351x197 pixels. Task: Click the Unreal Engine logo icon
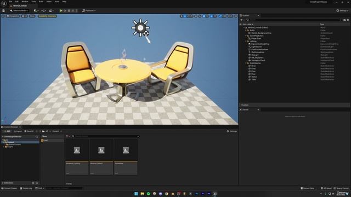(x=4, y=4)
